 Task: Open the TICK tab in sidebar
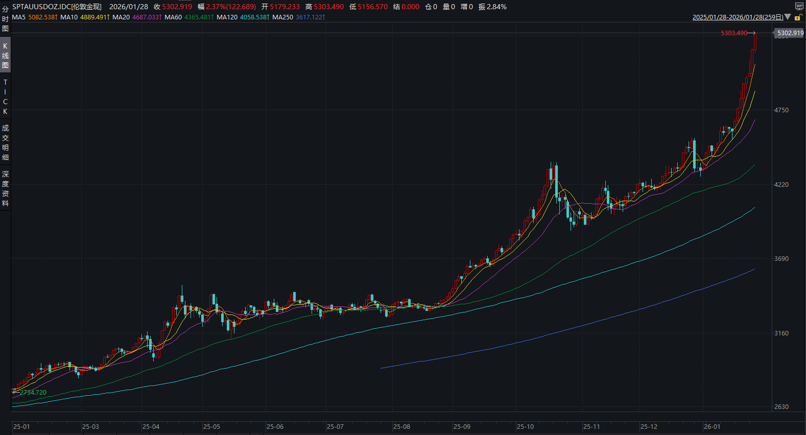pos(5,96)
